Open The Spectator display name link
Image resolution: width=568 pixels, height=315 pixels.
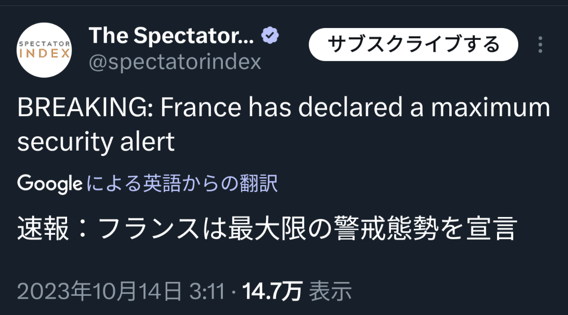tap(172, 35)
